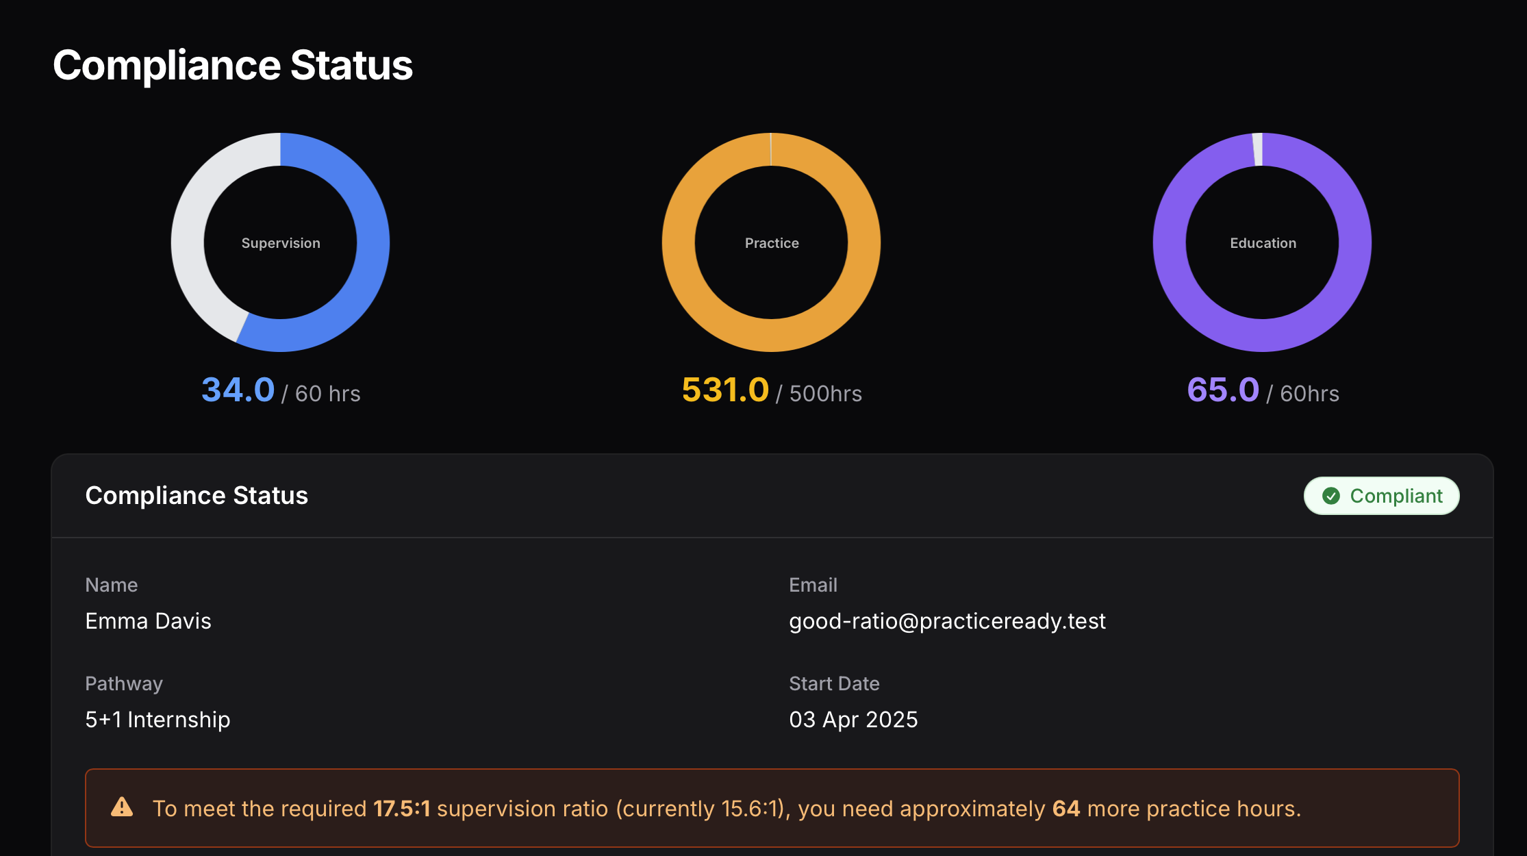The width and height of the screenshot is (1527, 856).
Task: Click the 34.0 supervision hours value
Action: (x=238, y=390)
